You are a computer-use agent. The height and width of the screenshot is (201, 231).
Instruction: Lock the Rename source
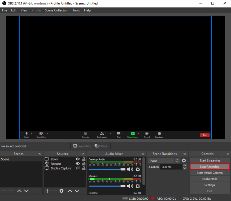[84, 163]
